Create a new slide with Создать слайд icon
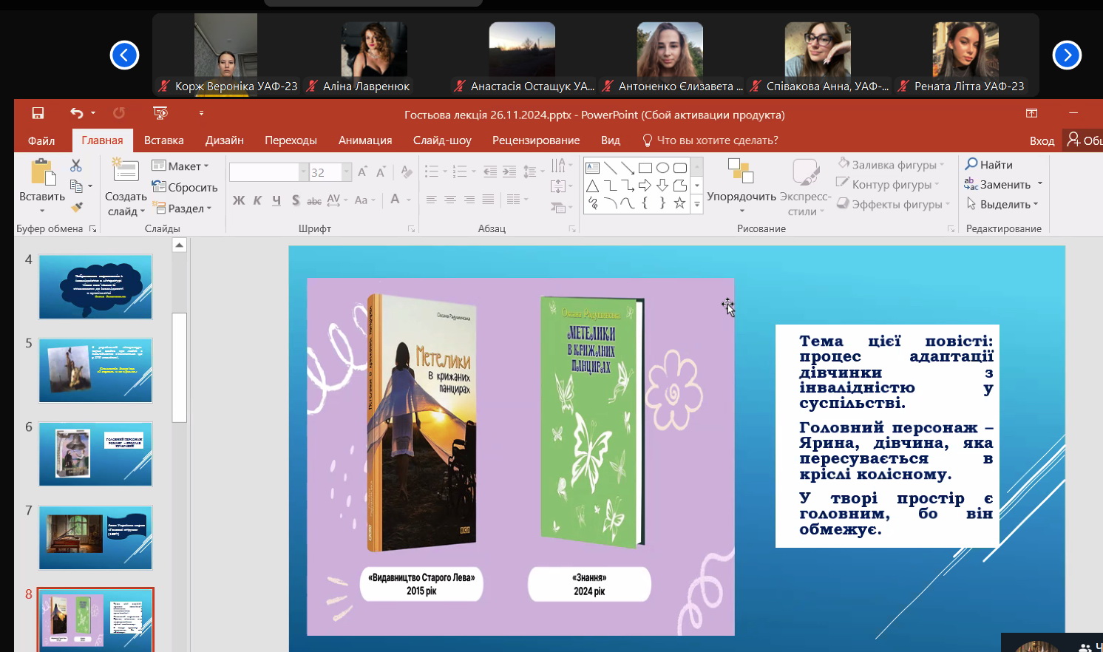 coord(125,171)
